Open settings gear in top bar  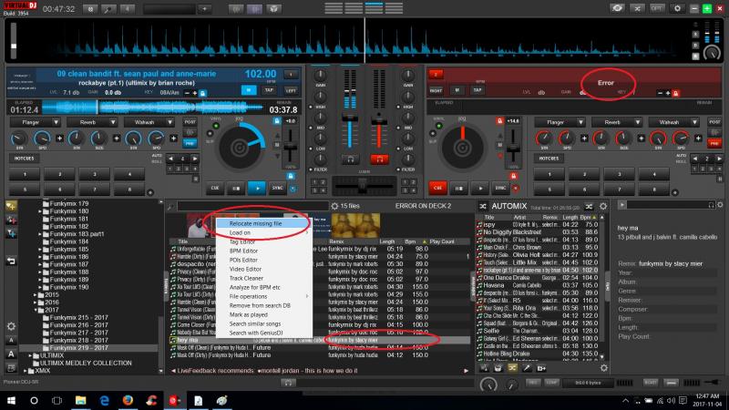point(677,8)
